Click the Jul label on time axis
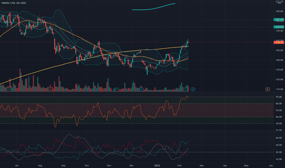The height and width of the screenshot is (168, 285). tap(17, 166)
